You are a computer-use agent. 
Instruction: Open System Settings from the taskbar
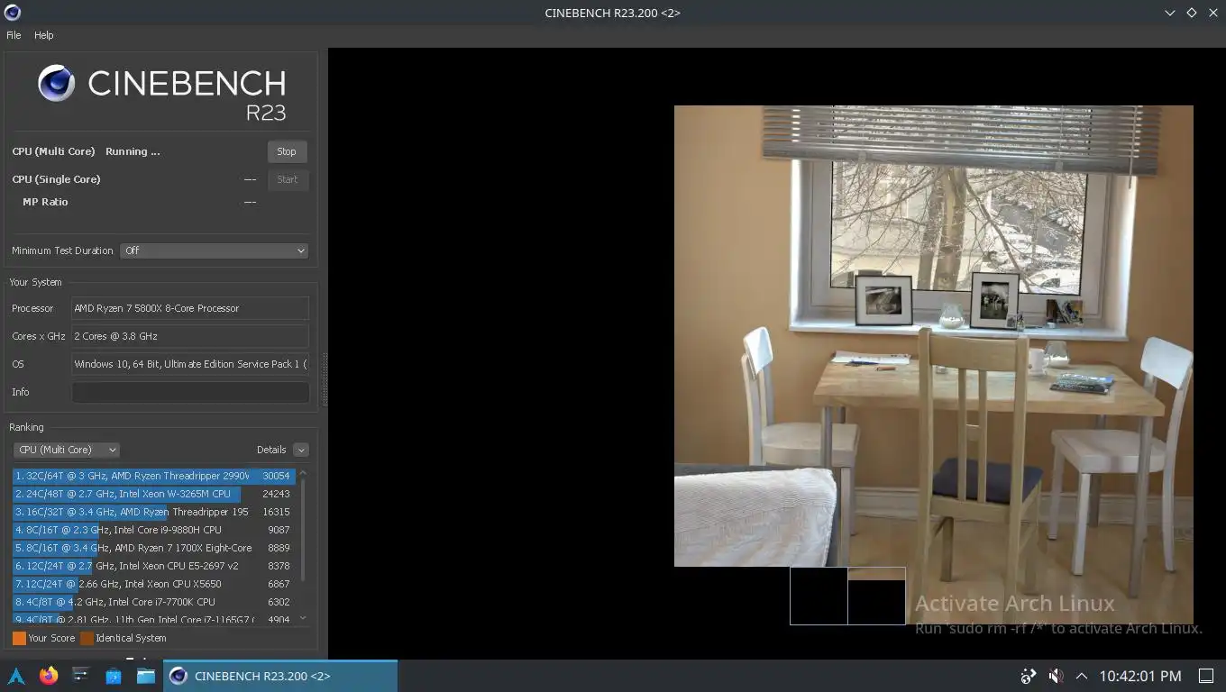(x=81, y=676)
